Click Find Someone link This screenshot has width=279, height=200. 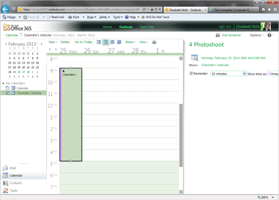point(231,35)
